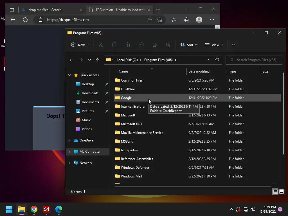
Task: Open AIDA64 app from the taskbar
Action: 46,209
